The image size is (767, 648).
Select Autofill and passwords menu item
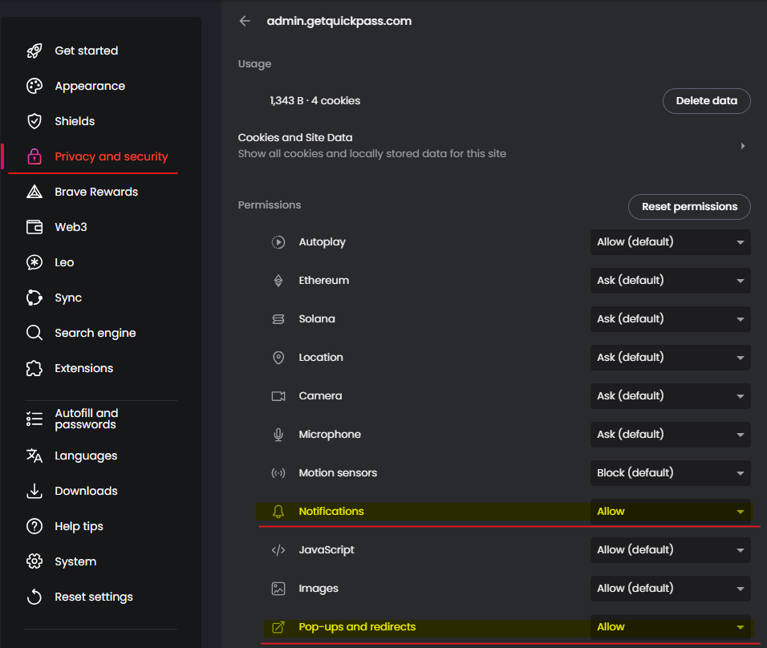[x=87, y=419]
